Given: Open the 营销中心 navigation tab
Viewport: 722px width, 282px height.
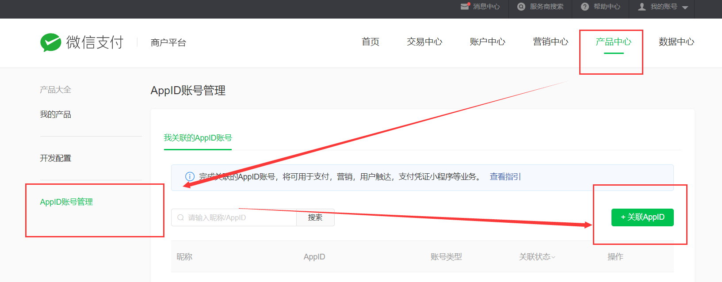Looking at the screenshot, I should 550,42.
